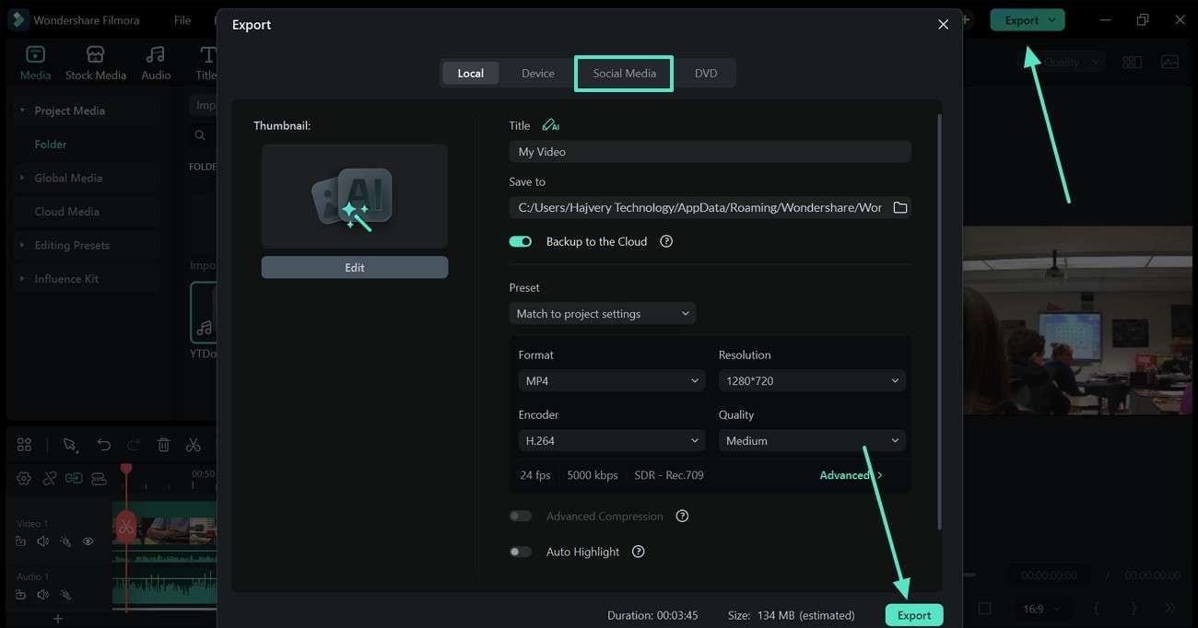Open the Preset dropdown
The height and width of the screenshot is (628, 1198).
603,314
